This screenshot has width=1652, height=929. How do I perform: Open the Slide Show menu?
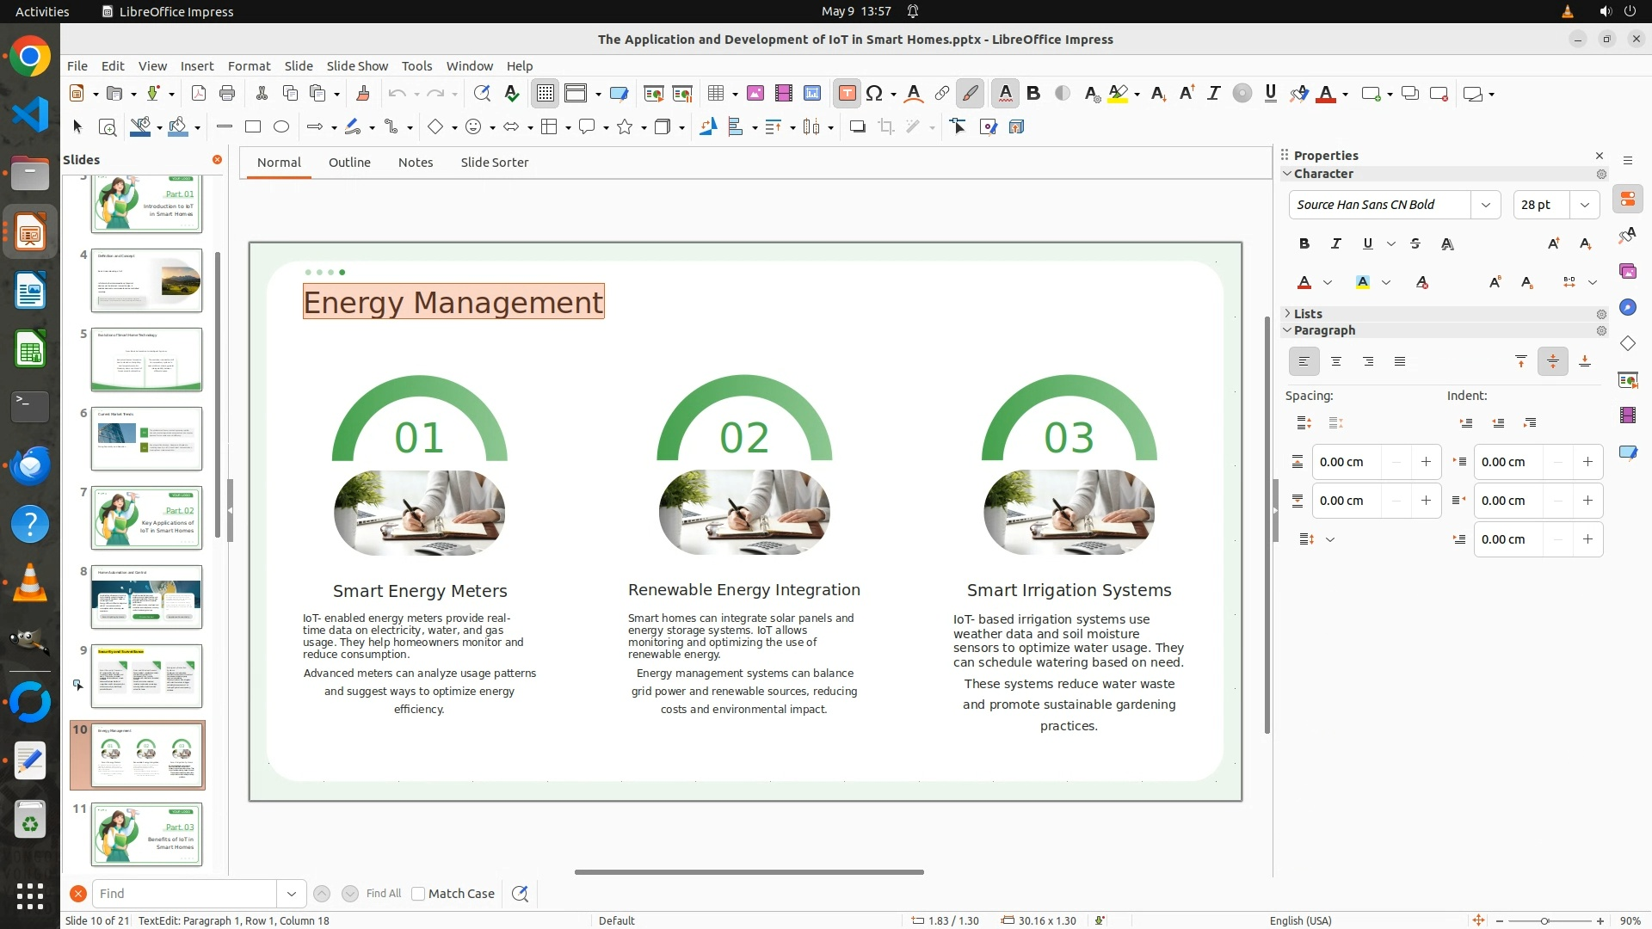pyautogui.click(x=357, y=66)
